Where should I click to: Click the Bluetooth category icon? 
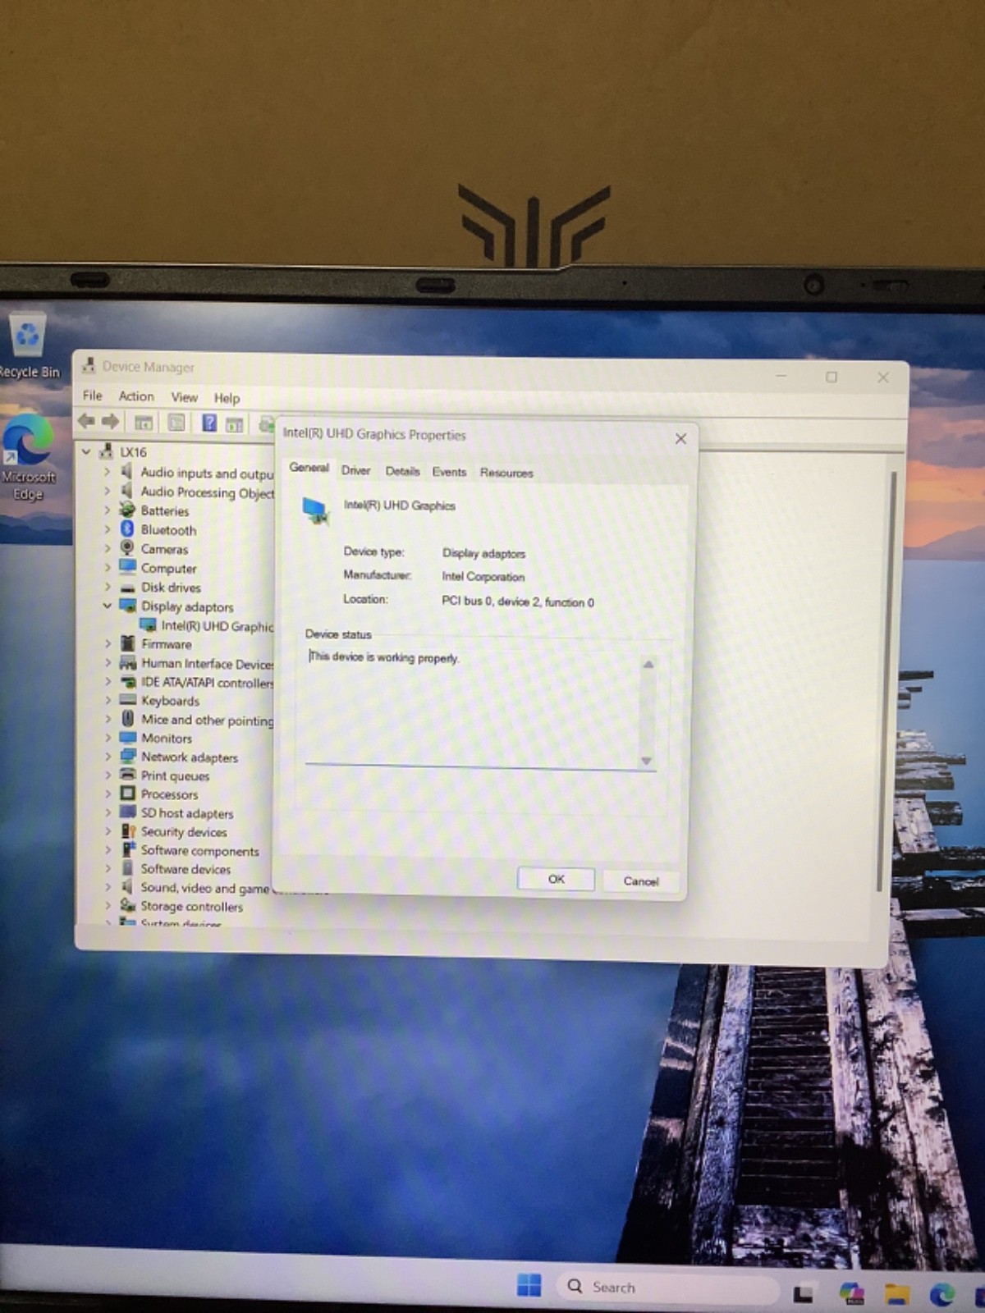coord(127,529)
